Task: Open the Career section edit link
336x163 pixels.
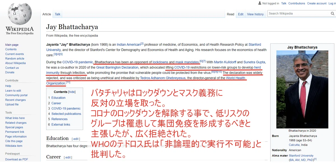Action: [68, 157]
